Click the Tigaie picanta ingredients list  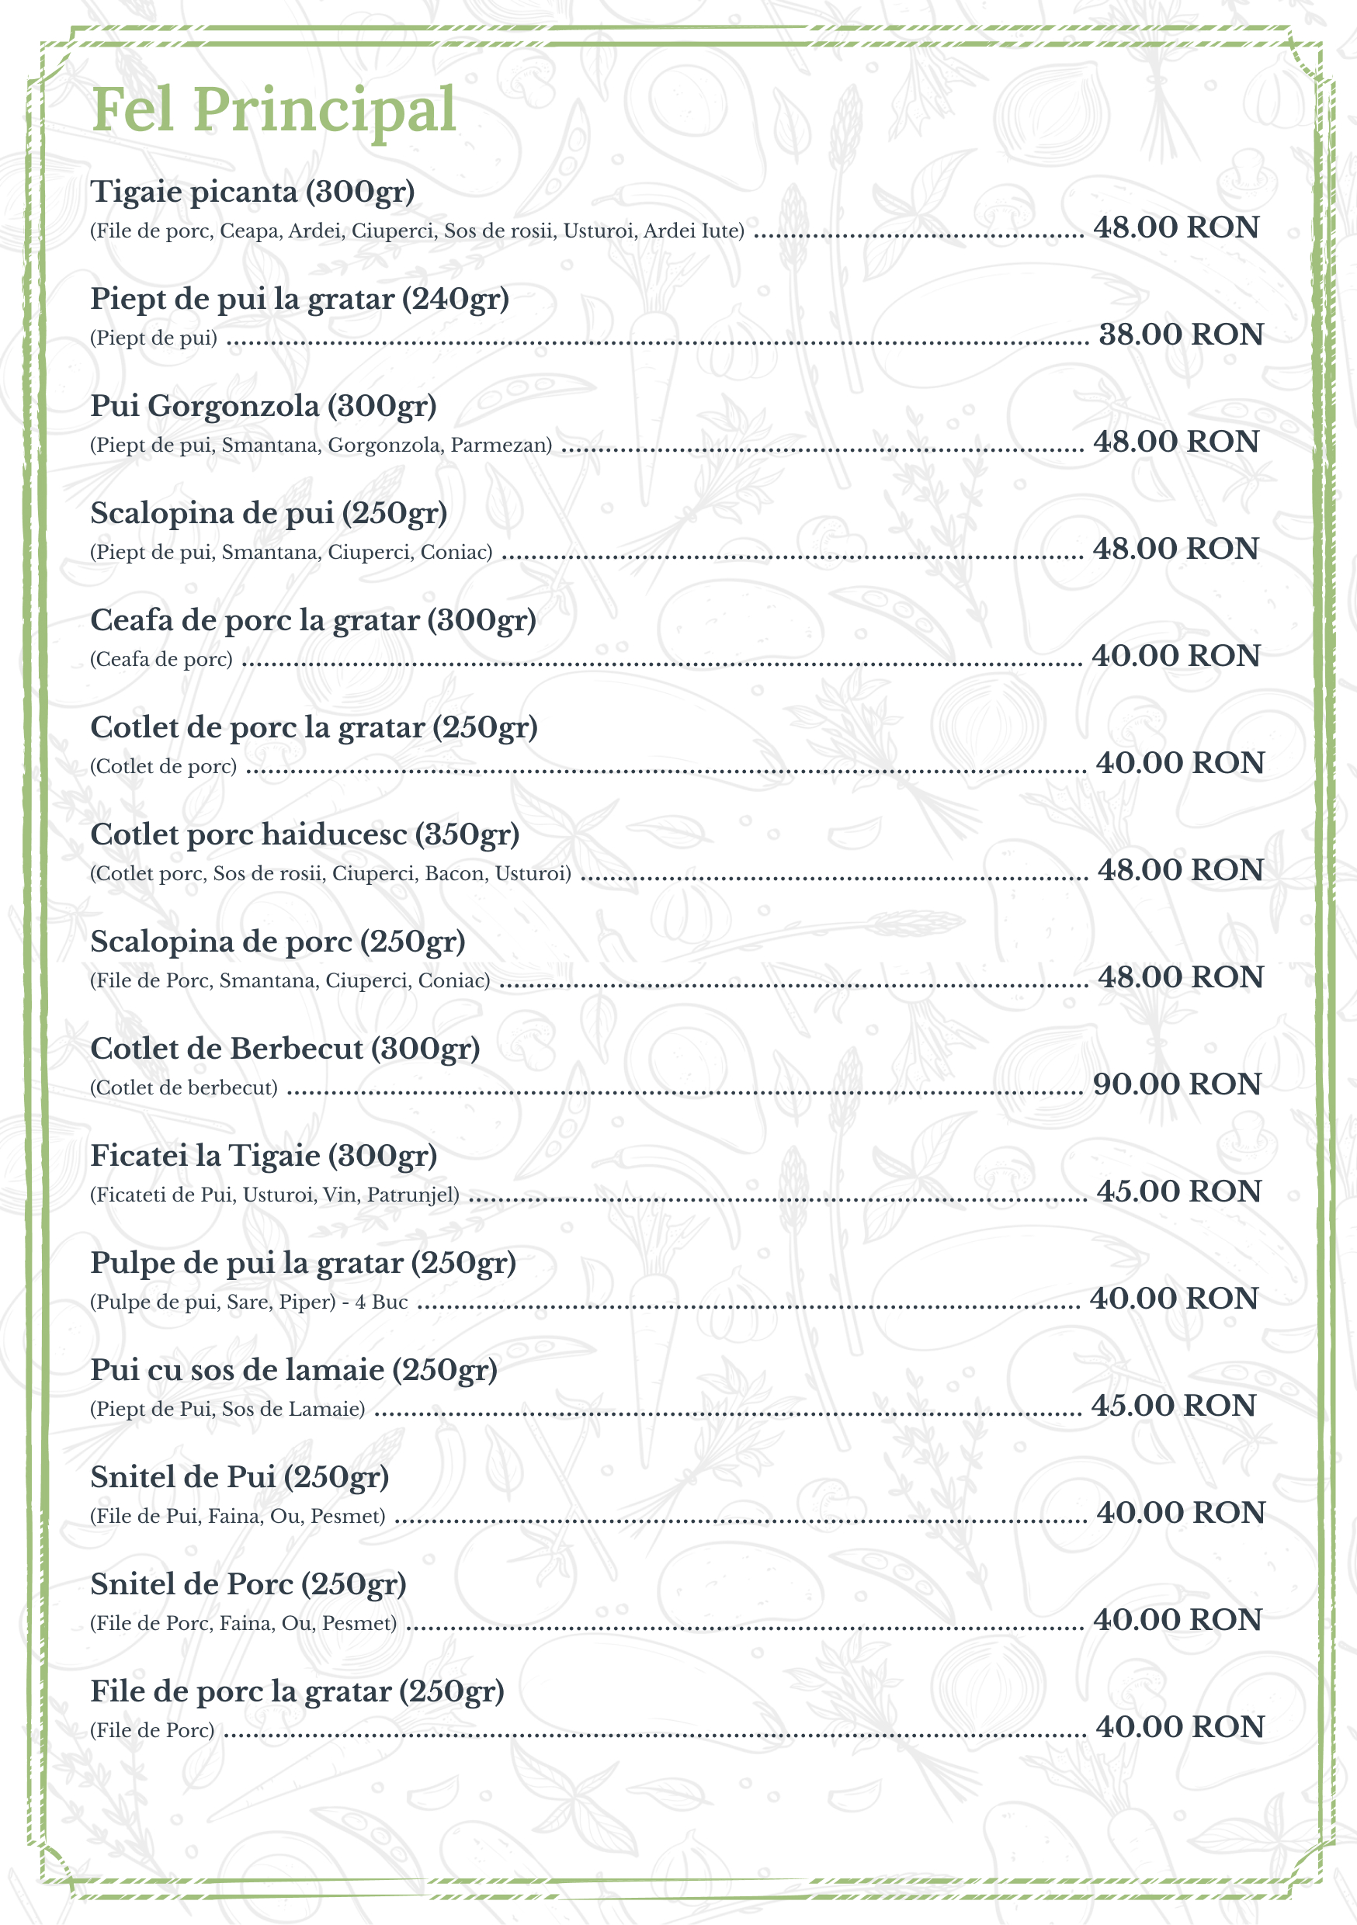pos(417,231)
